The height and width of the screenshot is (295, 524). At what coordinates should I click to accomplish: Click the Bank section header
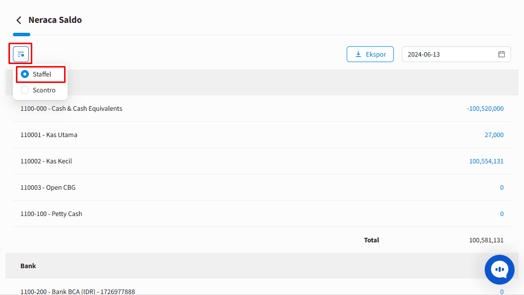pos(262,266)
